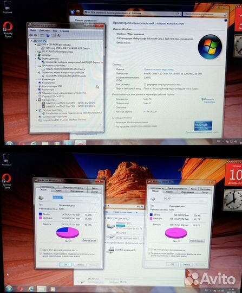The width and height of the screenshot is (242, 293).
Task: Collapse Процессоры node
Action: [x=36, y=100]
